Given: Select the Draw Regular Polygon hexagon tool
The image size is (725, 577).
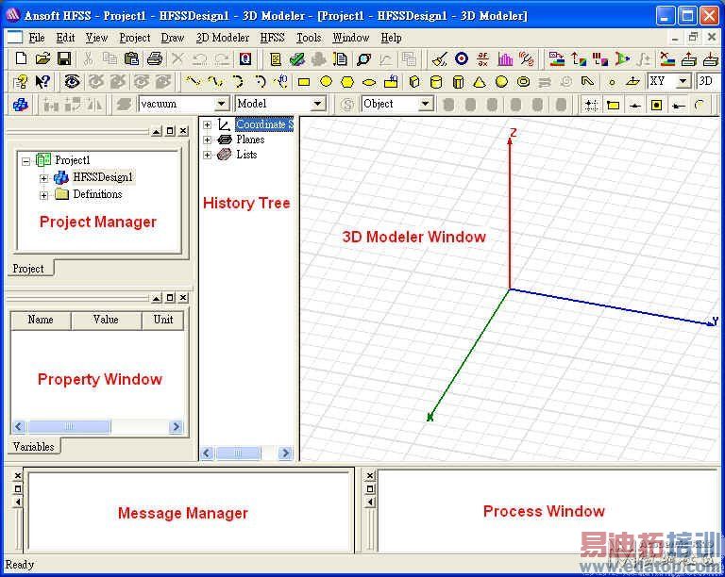Looking at the screenshot, I should point(347,82).
